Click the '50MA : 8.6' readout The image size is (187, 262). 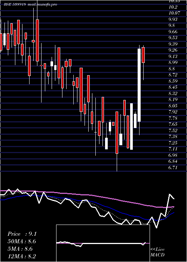click(x=22, y=241)
